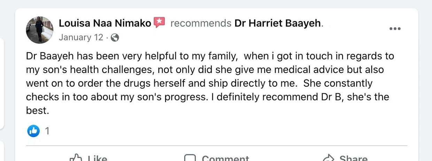
Task: Open Louisa Naa Nimako's profile picture
Action: point(39,30)
